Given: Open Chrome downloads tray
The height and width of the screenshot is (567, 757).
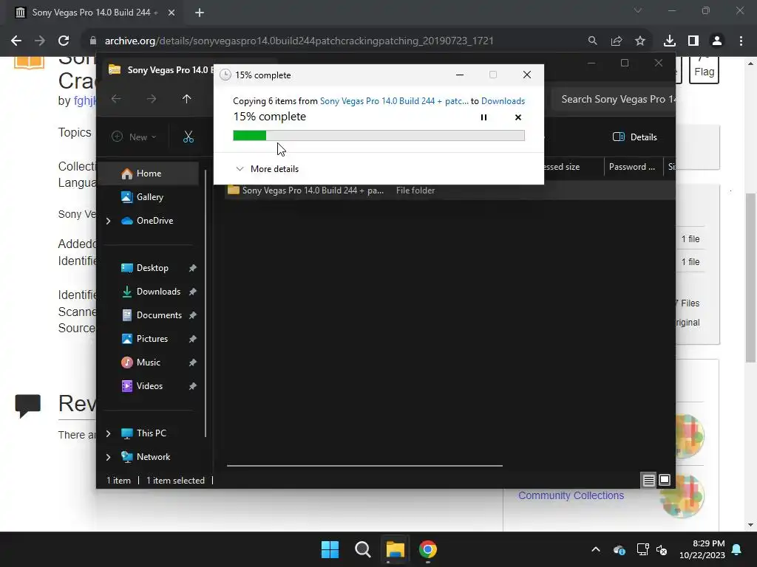Looking at the screenshot, I should 670,41.
